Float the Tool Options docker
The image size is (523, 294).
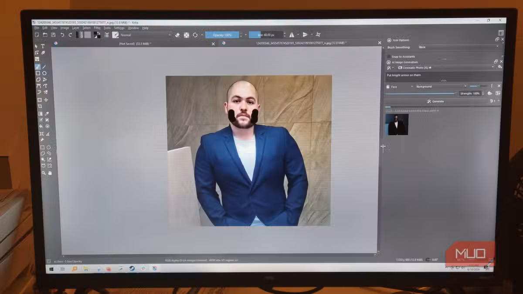click(497, 39)
